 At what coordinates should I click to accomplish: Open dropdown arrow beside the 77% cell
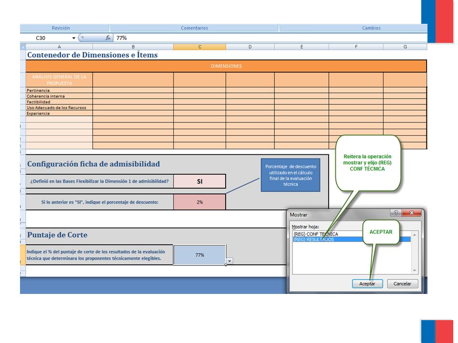(229, 261)
